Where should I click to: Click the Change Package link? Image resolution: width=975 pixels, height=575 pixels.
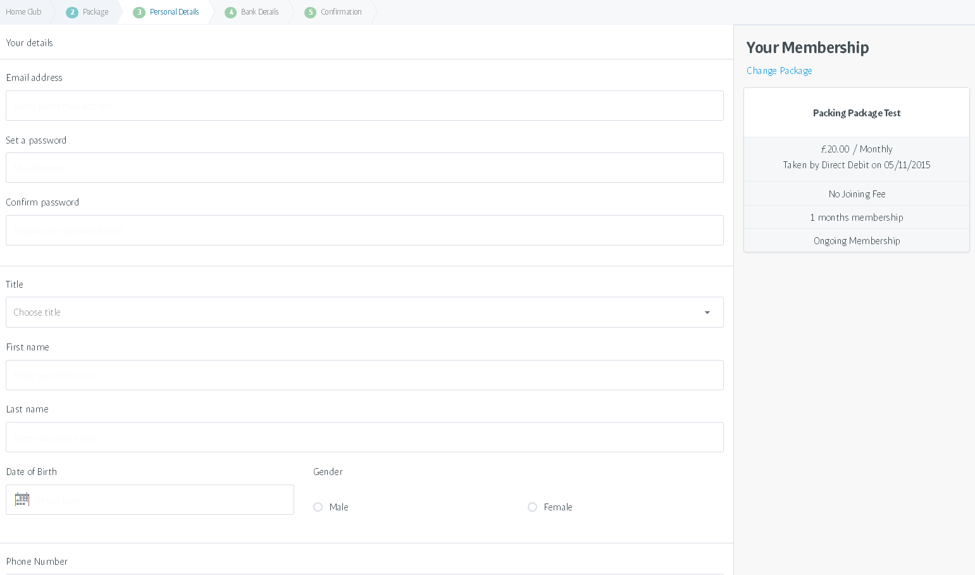pyautogui.click(x=779, y=71)
